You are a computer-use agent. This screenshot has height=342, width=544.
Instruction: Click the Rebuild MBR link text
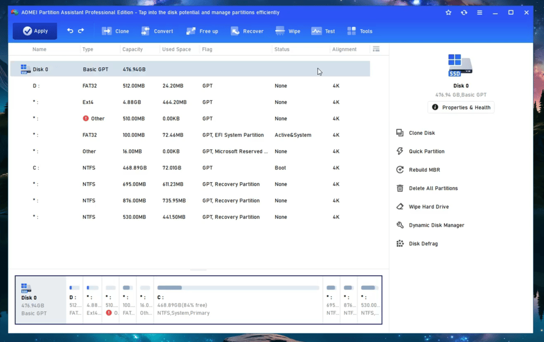pos(424,169)
